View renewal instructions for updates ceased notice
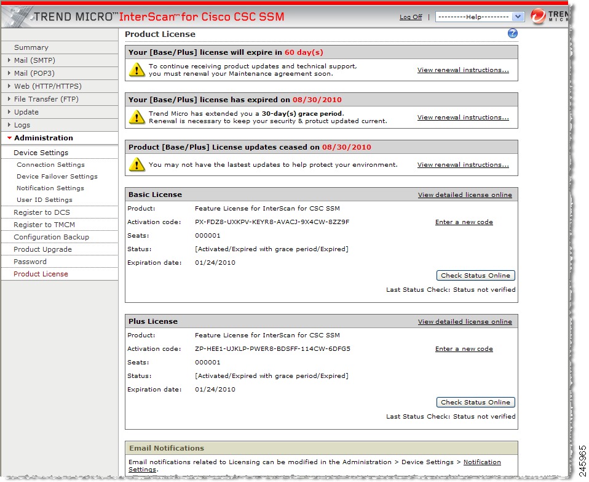This screenshot has height=482, width=589. [463, 165]
